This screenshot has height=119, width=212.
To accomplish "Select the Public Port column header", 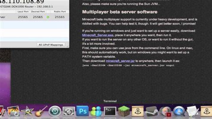I will pyautogui.click(x=60, y=11).
